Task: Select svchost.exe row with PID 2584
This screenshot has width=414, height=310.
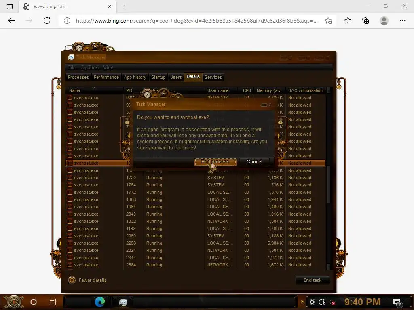Action: click(196, 265)
